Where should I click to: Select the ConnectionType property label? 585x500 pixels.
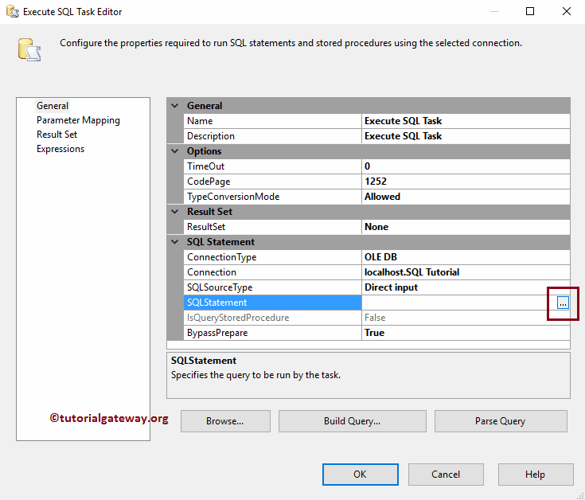pyautogui.click(x=272, y=257)
